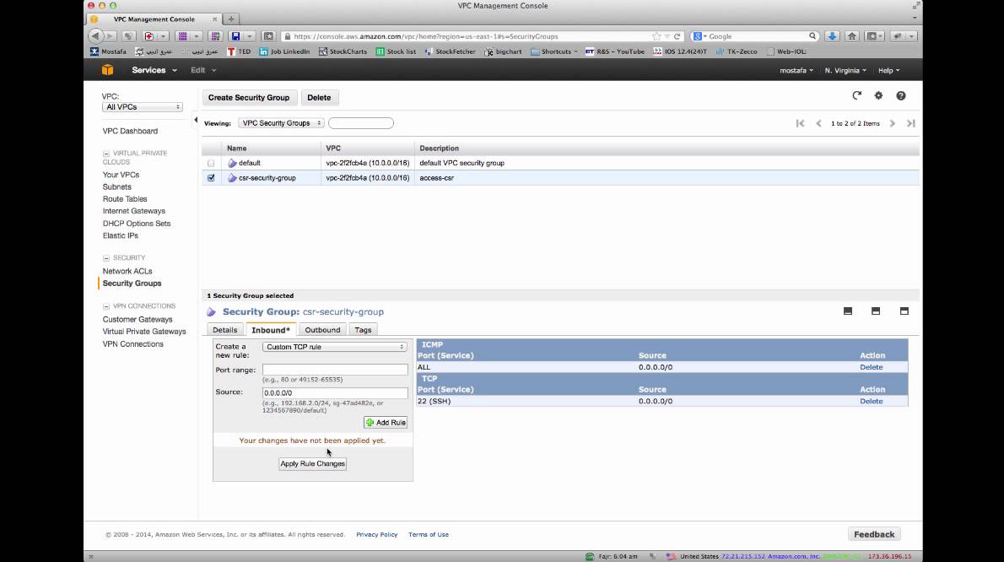Open the mostafa account dropdown
This screenshot has width=1004, height=562.
pos(796,70)
